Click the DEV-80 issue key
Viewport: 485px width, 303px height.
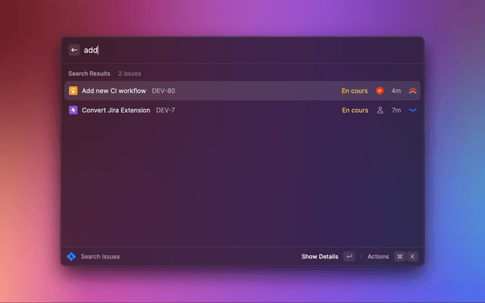click(164, 91)
